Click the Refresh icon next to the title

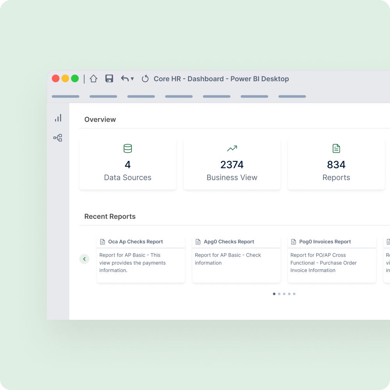pos(145,78)
